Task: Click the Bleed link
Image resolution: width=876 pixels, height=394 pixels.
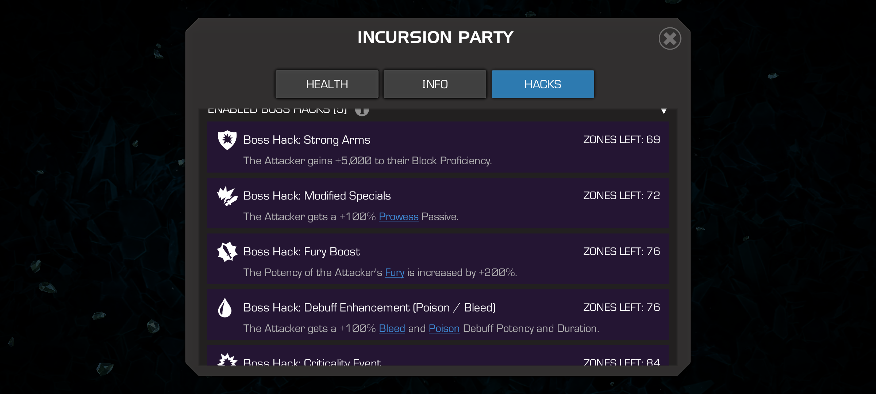Action: [392, 328]
